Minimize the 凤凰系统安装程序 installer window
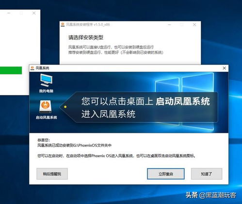The image size is (242, 204). tap(169, 25)
